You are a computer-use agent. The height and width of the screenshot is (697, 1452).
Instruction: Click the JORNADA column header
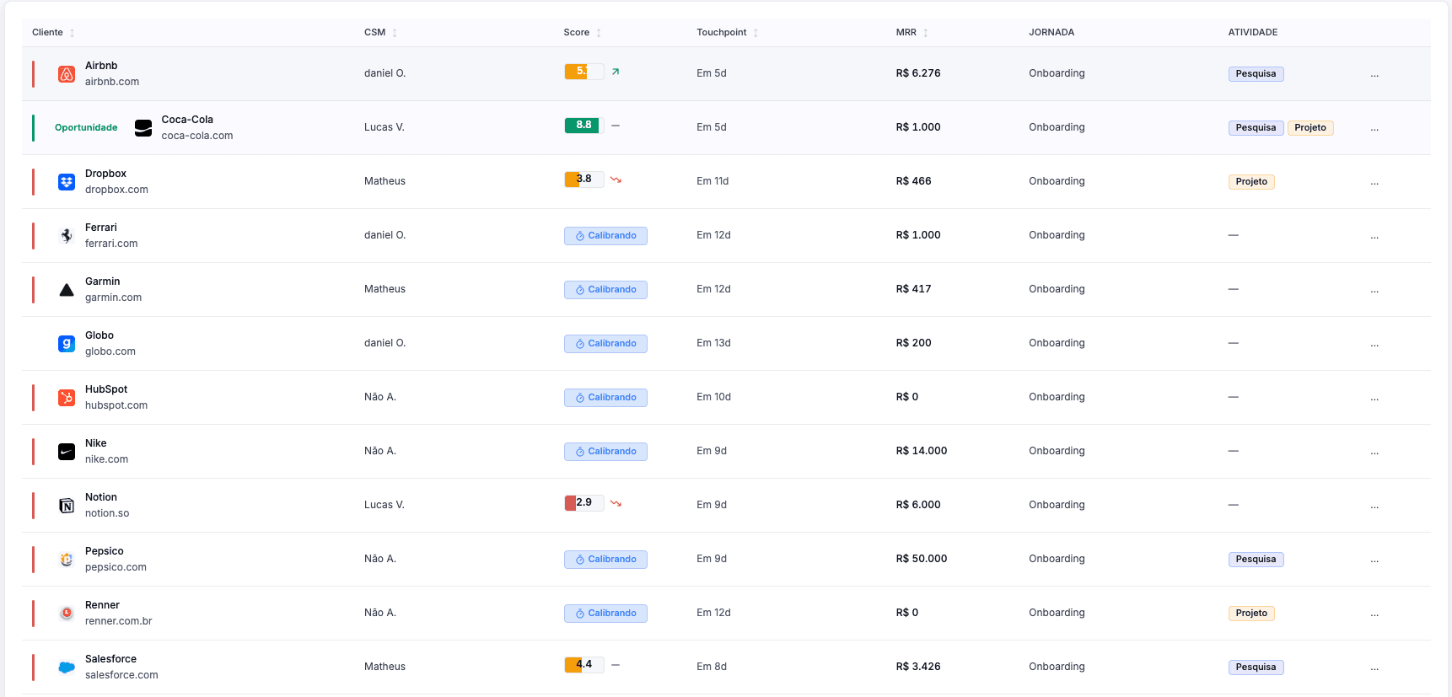[1051, 33]
